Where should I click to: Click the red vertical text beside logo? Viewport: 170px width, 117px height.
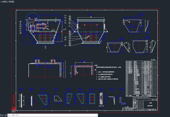coord(14,100)
